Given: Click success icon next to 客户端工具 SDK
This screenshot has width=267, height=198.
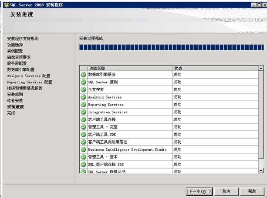Looking at the screenshot, I should coord(83,134).
